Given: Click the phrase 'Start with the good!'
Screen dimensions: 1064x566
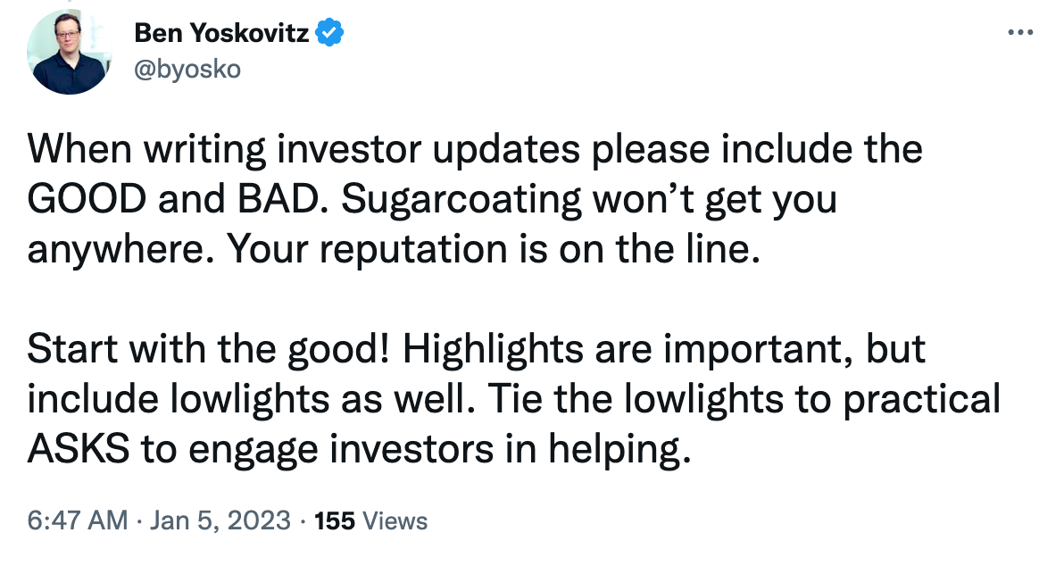Looking at the screenshot, I should pos(205,348).
